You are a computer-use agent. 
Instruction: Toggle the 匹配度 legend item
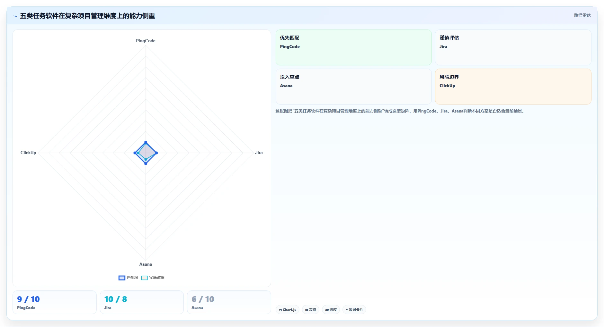129,278
